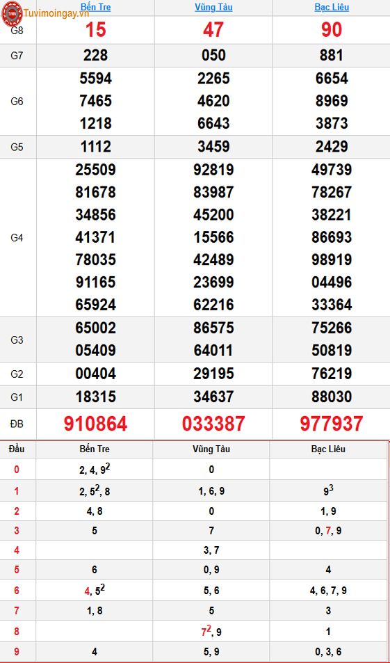Click G1 number 34637
The image size is (390, 663).
(x=213, y=397)
